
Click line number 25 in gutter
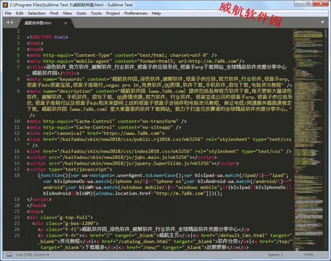coord(17,235)
